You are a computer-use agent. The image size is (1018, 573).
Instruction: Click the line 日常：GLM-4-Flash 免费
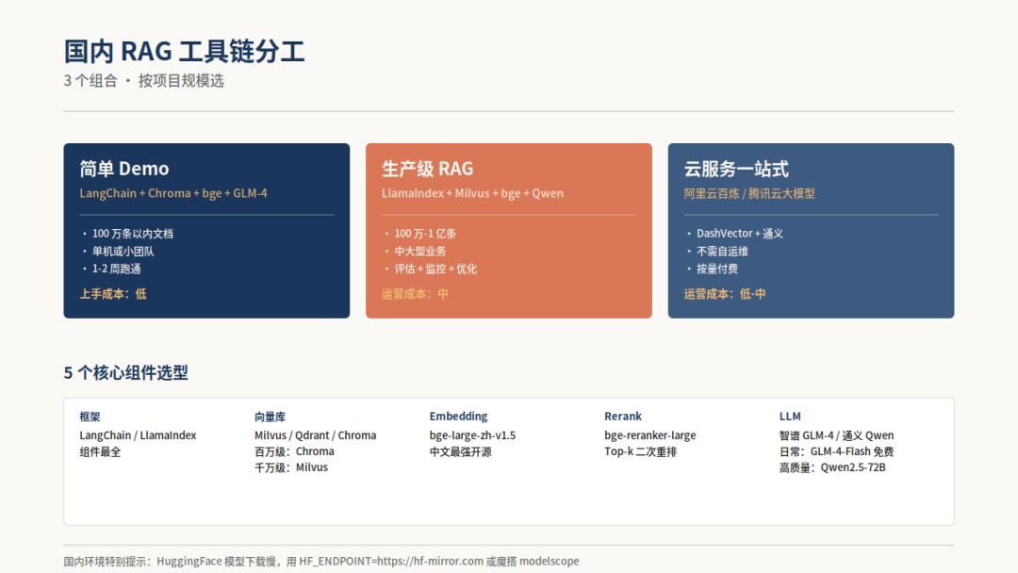[x=836, y=451]
